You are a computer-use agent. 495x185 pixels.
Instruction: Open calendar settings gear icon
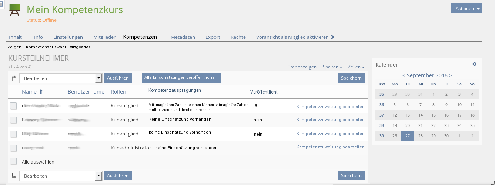[x=474, y=64]
